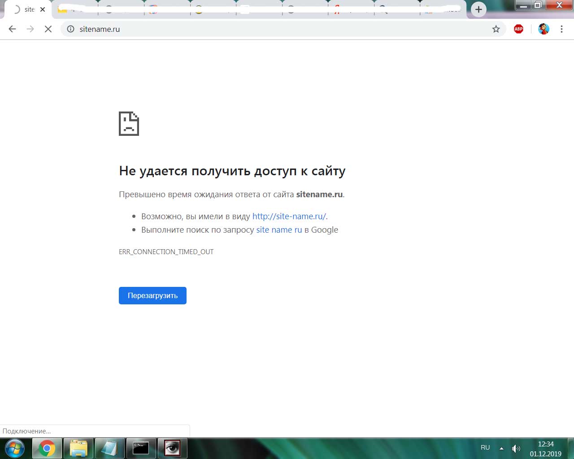This screenshot has width=574, height=459.
Task: Open the AdBlock Plus extension
Action: pyautogui.click(x=518, y=29)
